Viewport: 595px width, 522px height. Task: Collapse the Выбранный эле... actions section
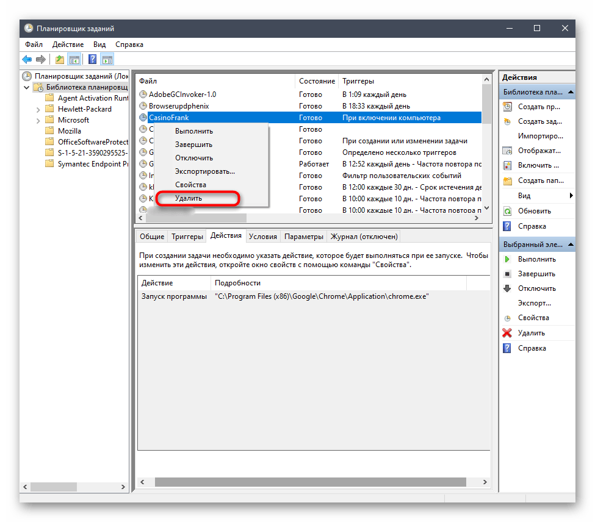(571, 245)
